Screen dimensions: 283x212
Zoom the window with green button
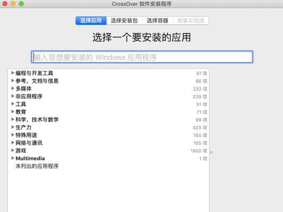[x=21, y=4]
